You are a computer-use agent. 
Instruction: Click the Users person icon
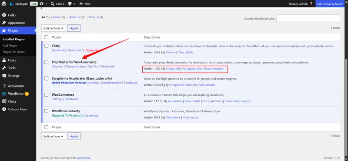point(4,60)
